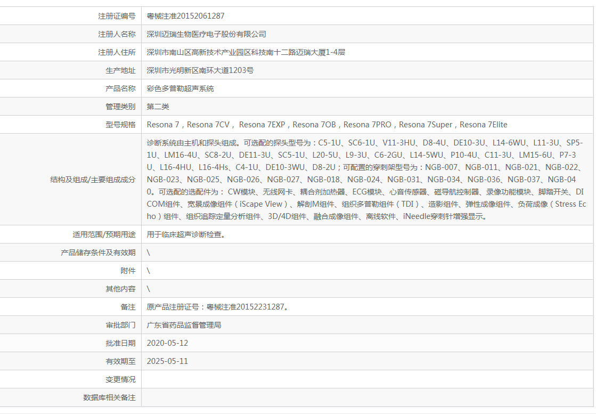Click the production address 深圳市光明新区南环大道1203号

tap(200, 70)
